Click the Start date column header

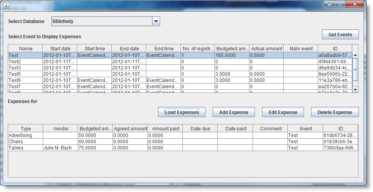click(x=60, y=48)
